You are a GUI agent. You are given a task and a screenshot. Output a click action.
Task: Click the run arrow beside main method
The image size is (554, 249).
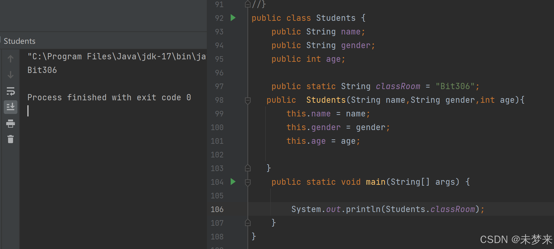[x=233, y=182]
